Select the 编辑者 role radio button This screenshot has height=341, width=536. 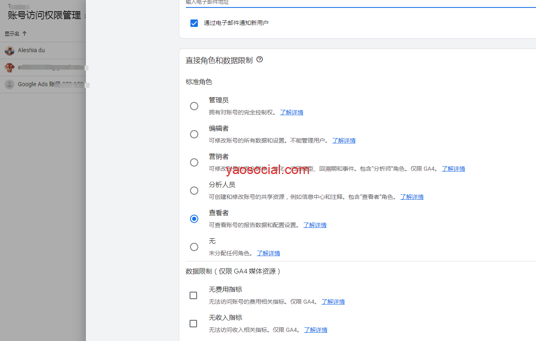(194, 134)
